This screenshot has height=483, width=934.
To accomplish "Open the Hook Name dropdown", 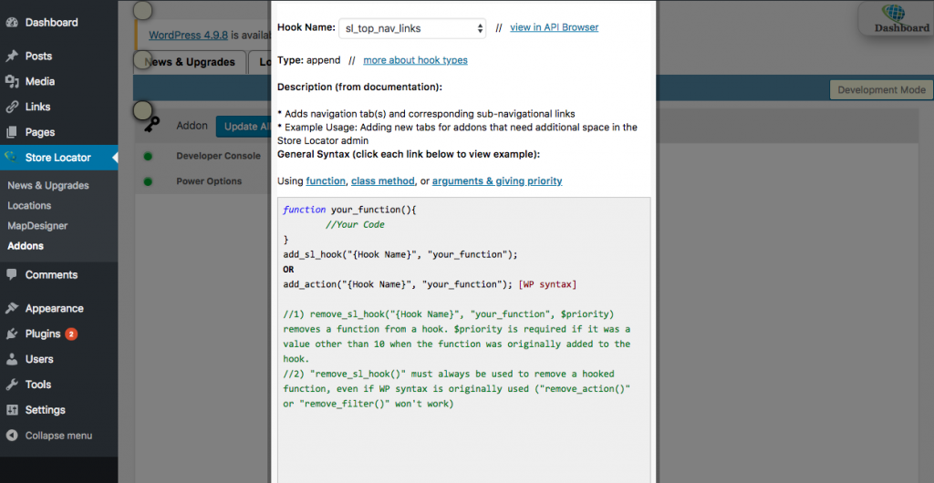I will (x=412, y=28).
